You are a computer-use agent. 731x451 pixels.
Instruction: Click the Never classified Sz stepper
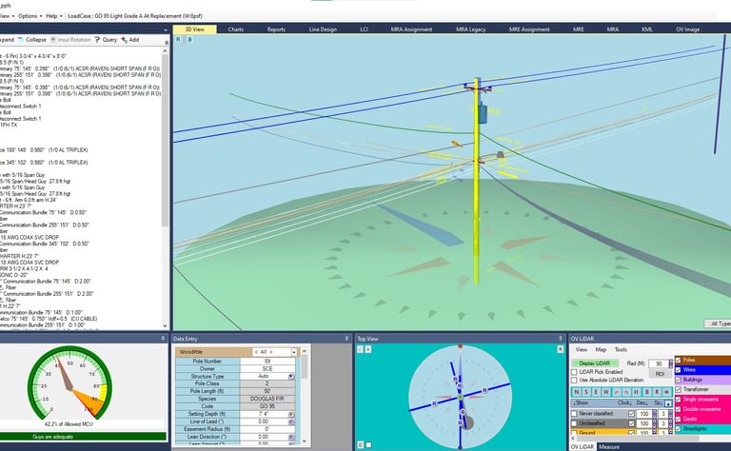click(671, 414)
